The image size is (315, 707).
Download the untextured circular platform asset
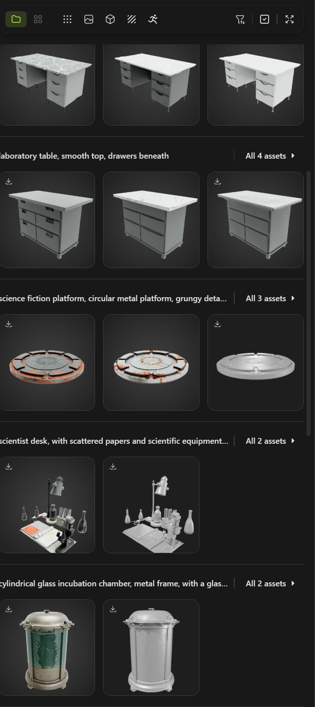(217, 324)
